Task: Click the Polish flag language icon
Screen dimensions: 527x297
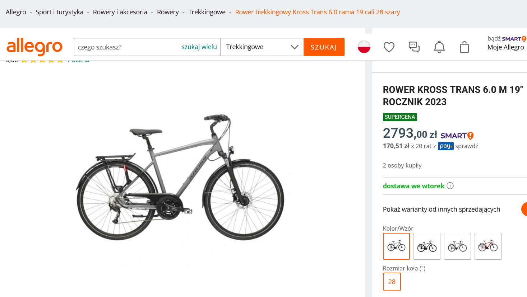Action: tap(364, 47)
